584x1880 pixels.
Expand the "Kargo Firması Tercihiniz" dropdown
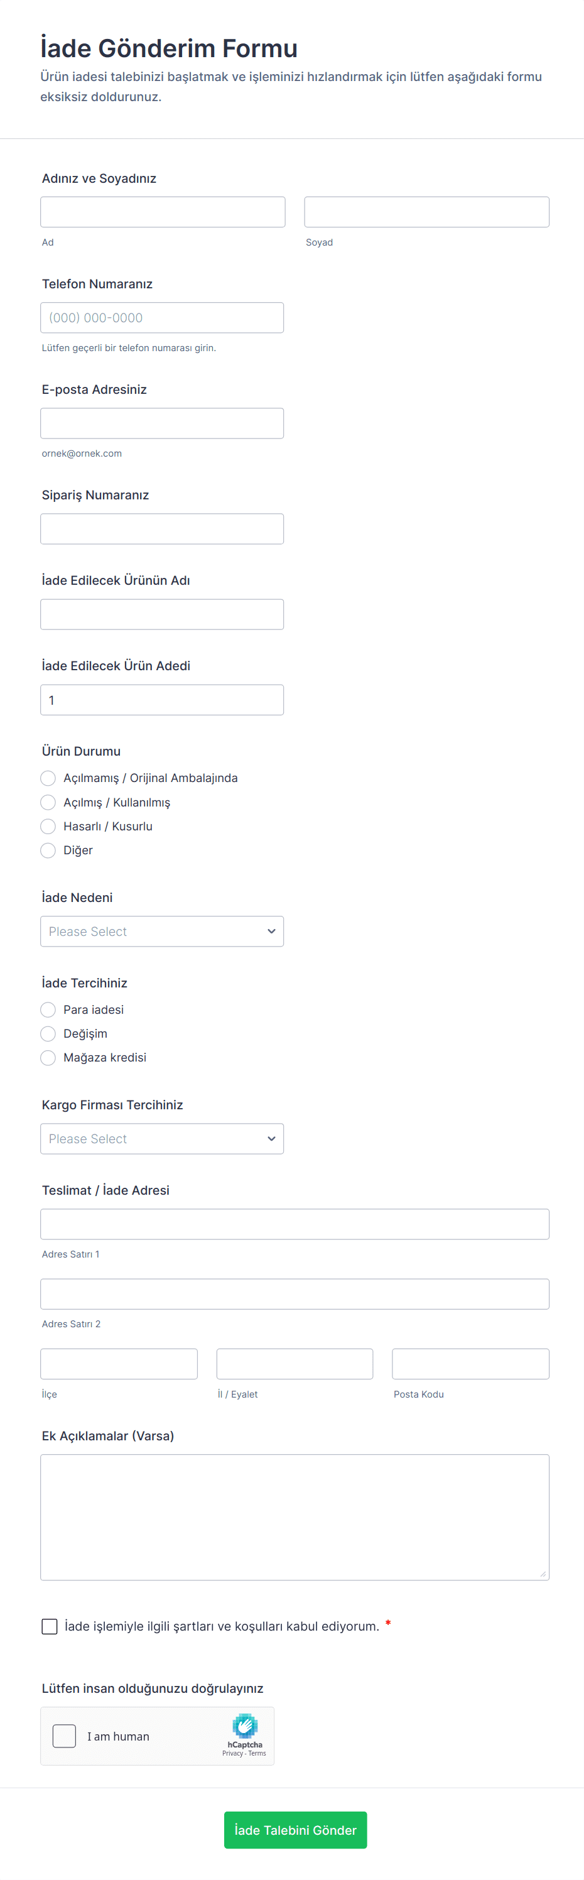162,1139
